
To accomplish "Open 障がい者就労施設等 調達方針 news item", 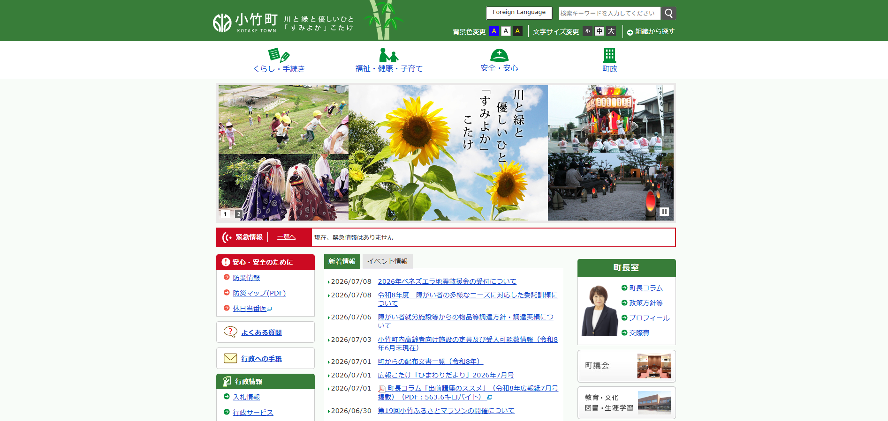I will coord(466,321).
